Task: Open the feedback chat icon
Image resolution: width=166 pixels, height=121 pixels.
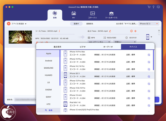Action: click(158, 7)
